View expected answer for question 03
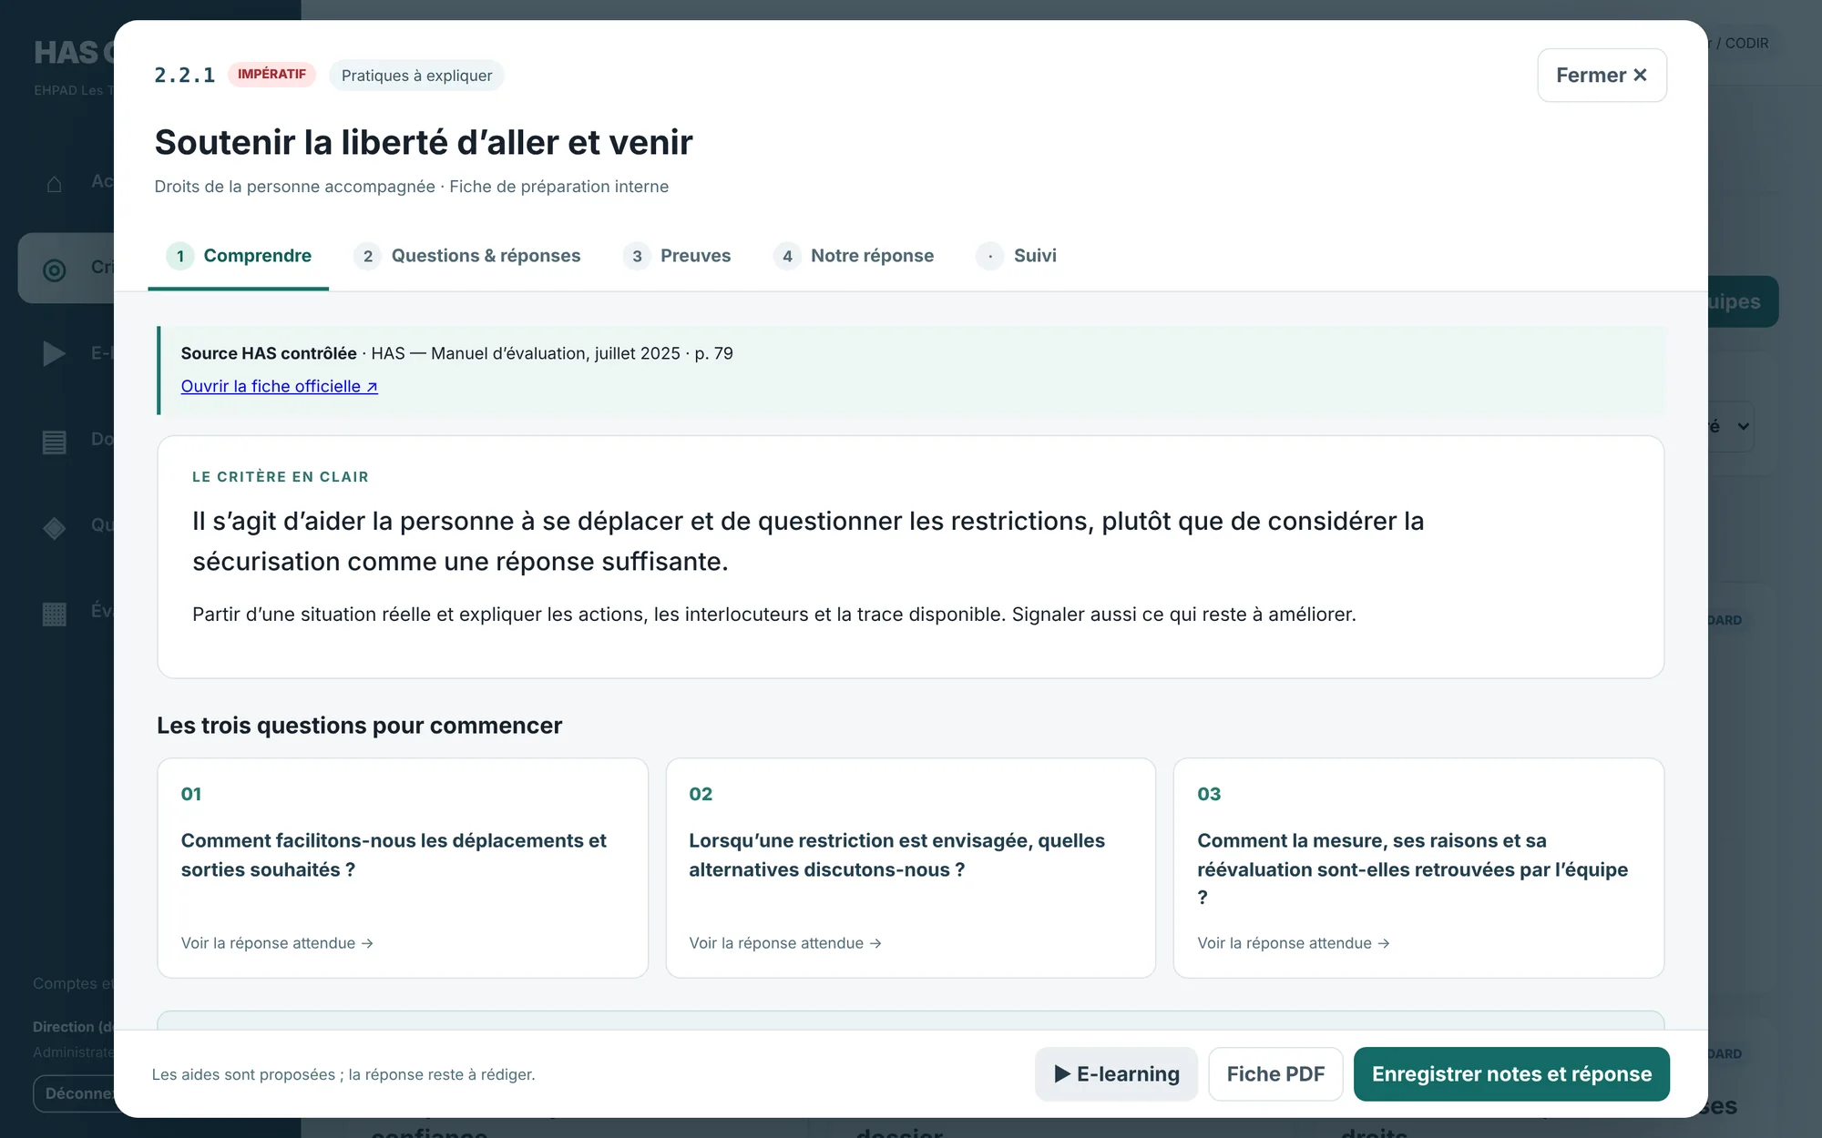1822x1138 pixels. click(1294, 943)
